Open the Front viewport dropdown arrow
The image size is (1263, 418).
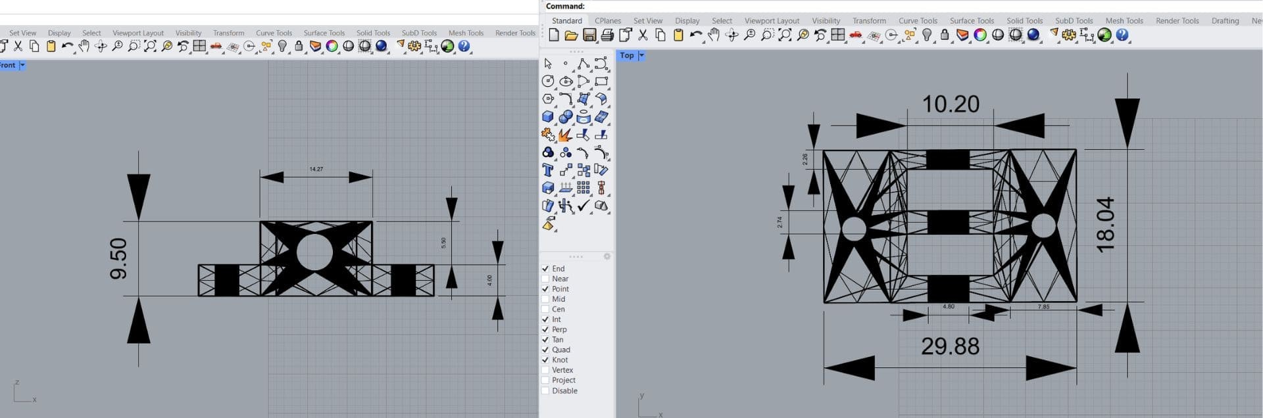[22, 65]
